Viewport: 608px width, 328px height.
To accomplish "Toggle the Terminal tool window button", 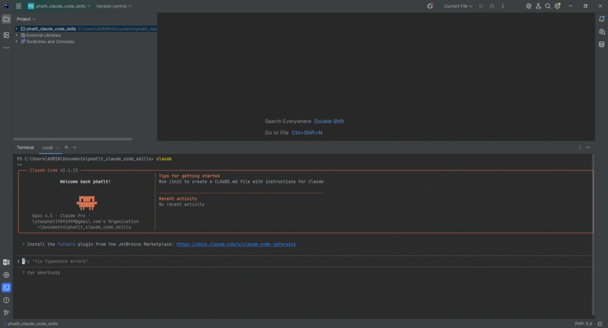I will (6, 288).
